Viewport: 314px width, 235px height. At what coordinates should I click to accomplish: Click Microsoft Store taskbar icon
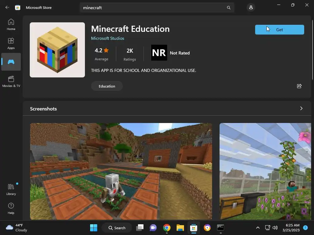[x=194, y=228]
